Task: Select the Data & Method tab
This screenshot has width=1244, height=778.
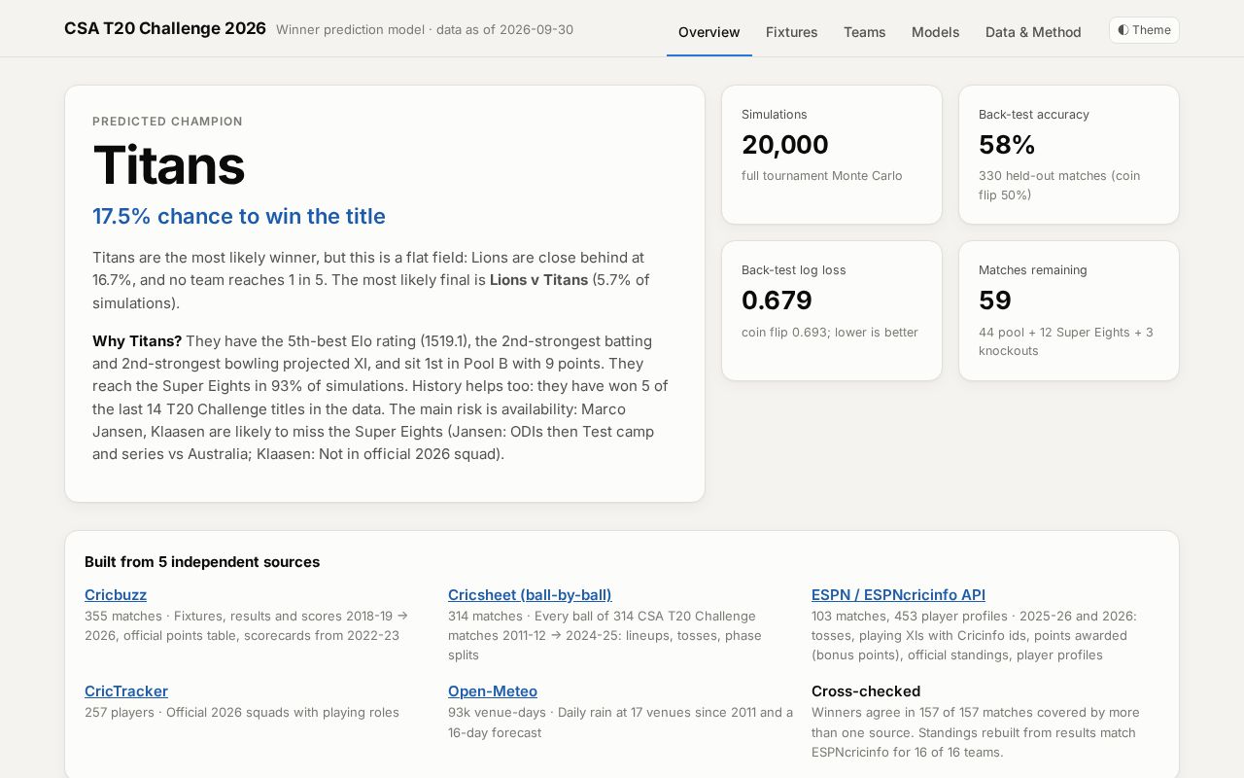Action: 1033,32
